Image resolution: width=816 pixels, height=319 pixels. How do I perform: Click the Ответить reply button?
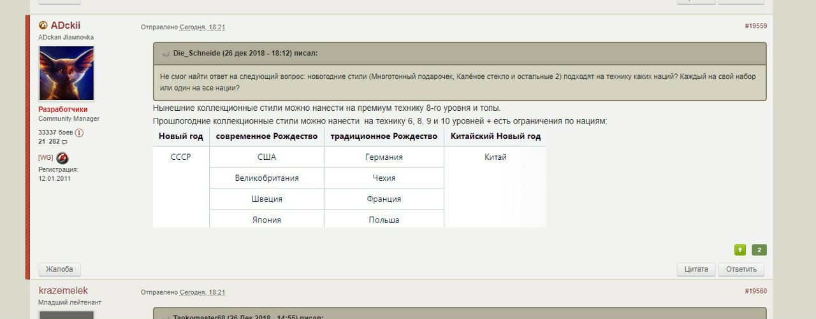coord(741,269)
